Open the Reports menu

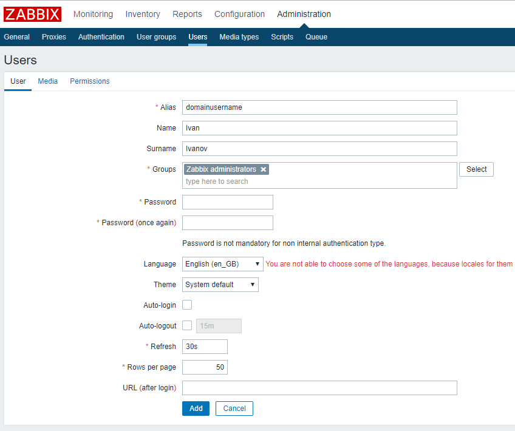pos(187,14)
